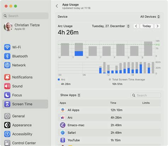Viewport: 168px width, 146px height.
Task: Open Notifications label in sidebar
Action: pyautogui.click(x=22, y=77)
